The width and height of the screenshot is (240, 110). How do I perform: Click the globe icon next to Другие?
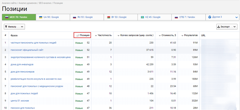pos(210,17)
